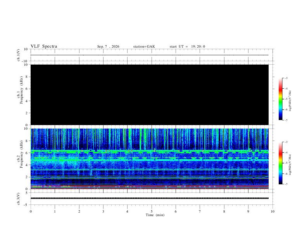Click time axis tick labeled 2

(79, 211)
